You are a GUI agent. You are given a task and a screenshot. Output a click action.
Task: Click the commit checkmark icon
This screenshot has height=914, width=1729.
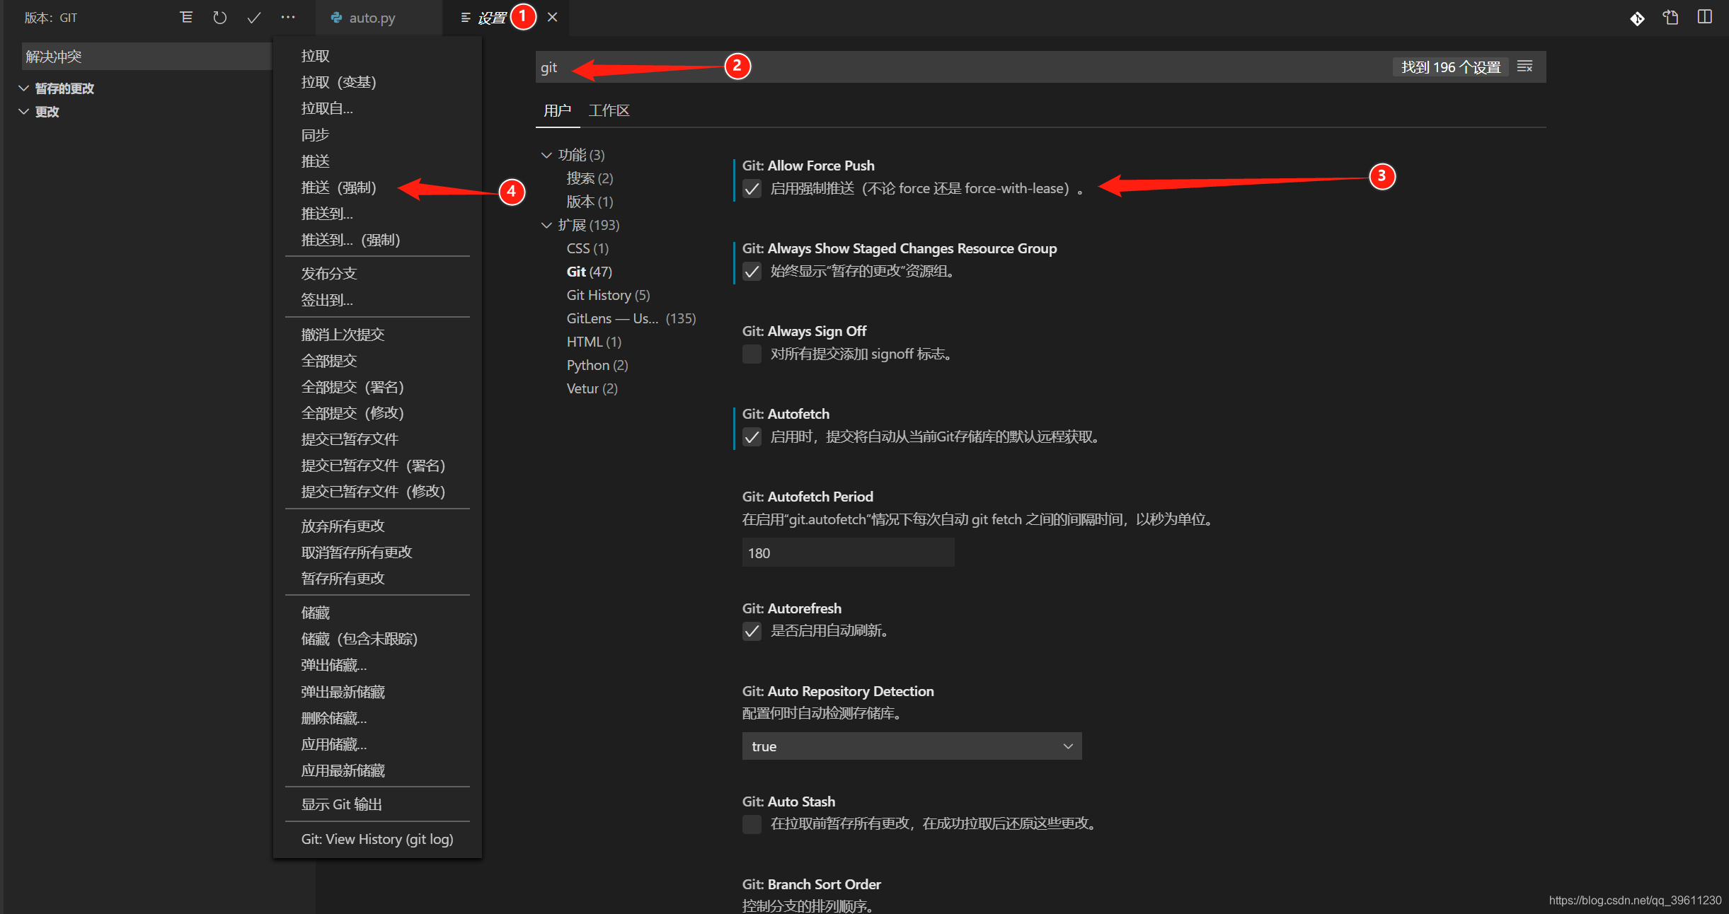pyautogui.click(x=254, y=17)
